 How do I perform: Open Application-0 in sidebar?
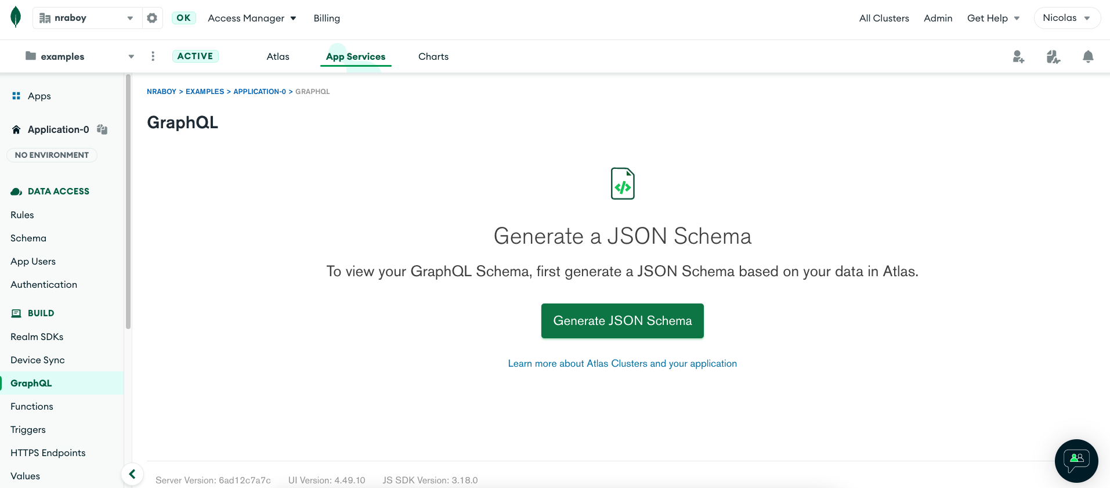58,129
